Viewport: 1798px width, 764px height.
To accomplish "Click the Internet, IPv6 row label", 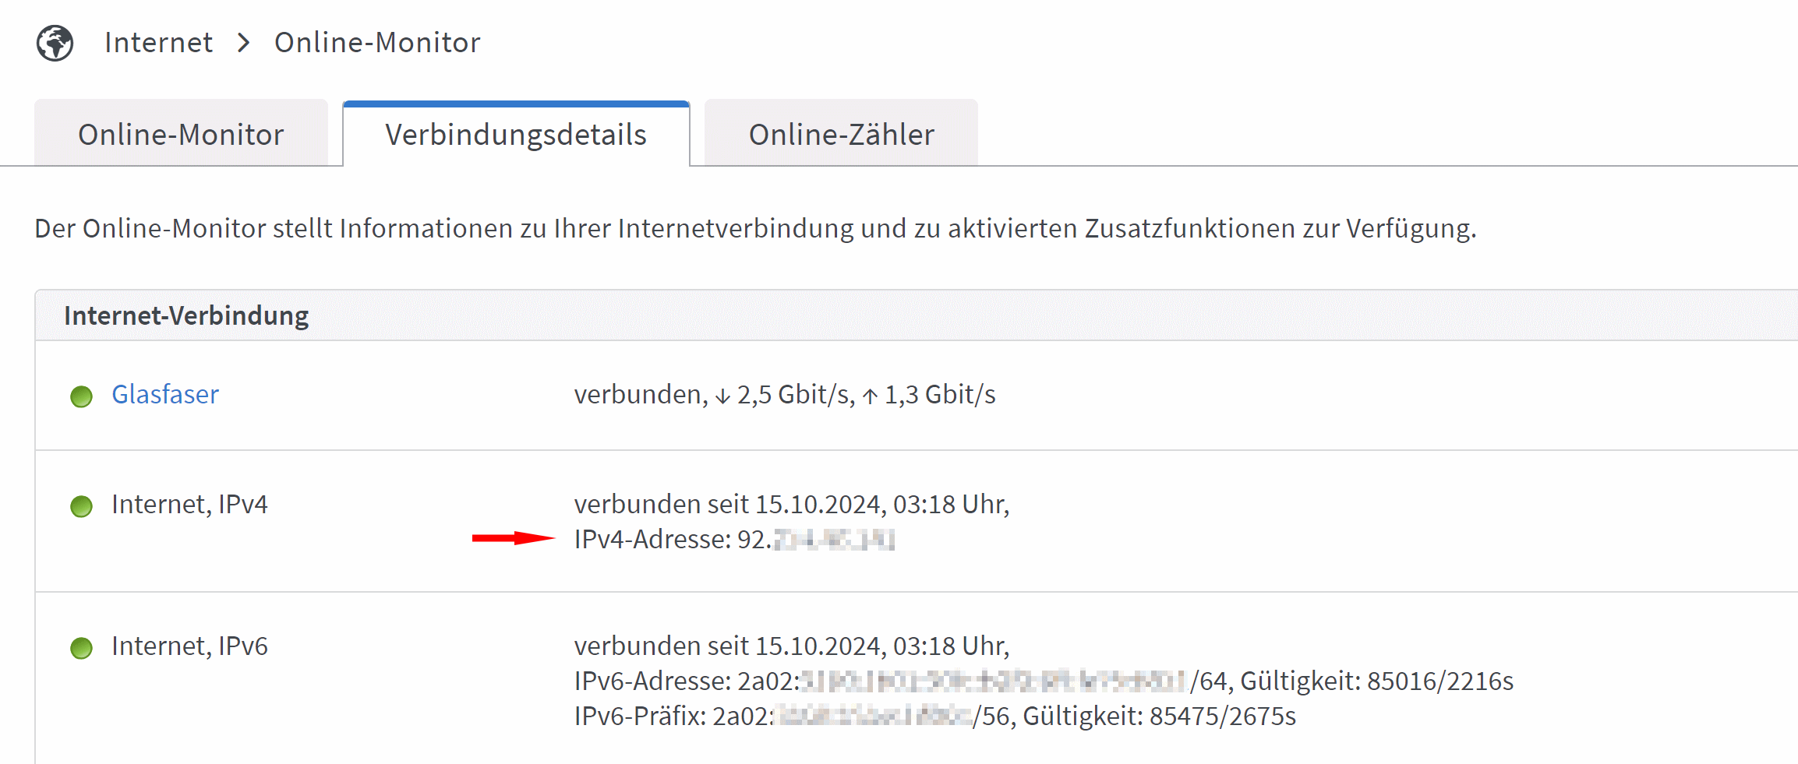I will [189, 646].
